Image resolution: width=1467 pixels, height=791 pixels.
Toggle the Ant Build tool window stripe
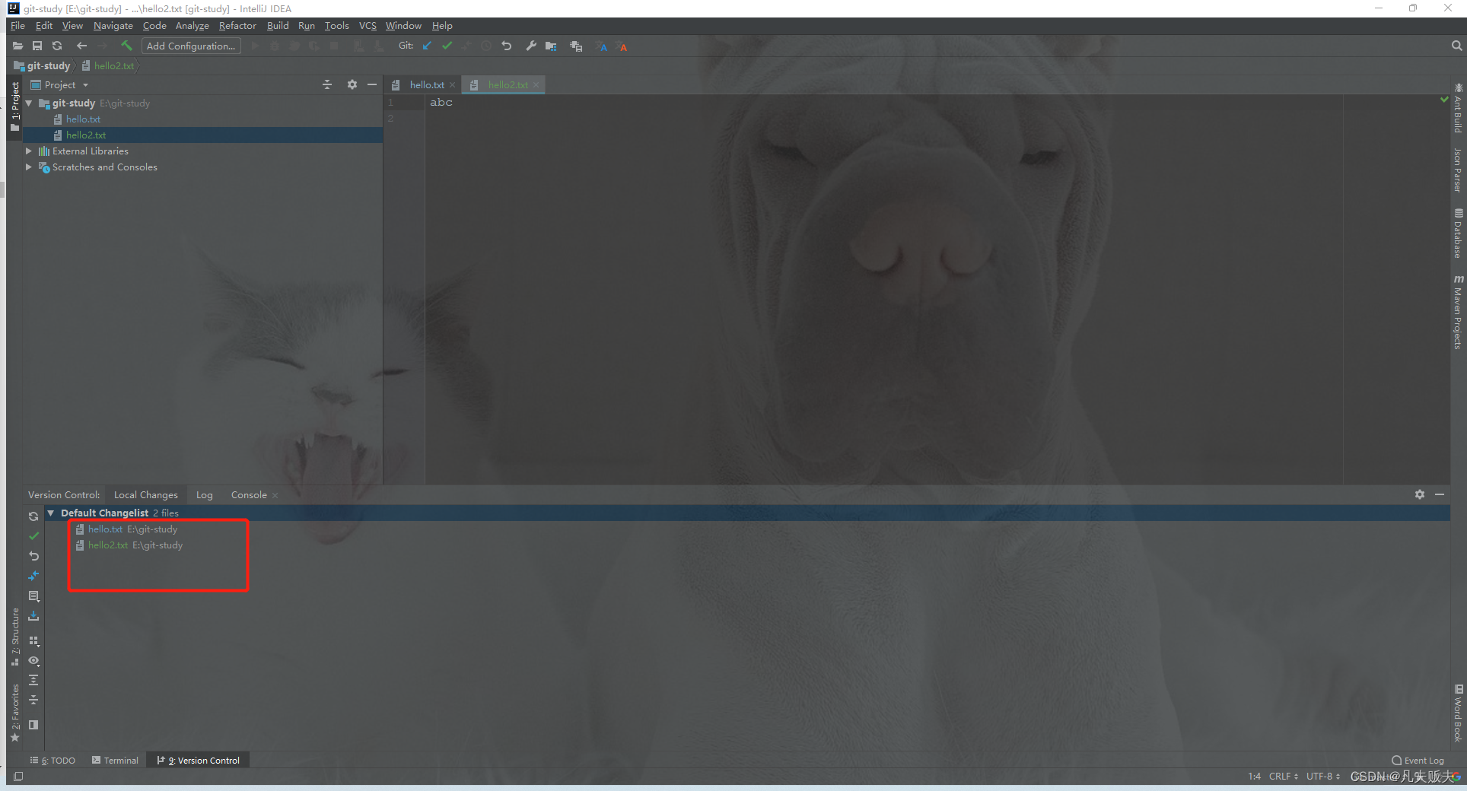pos(1458,109)
